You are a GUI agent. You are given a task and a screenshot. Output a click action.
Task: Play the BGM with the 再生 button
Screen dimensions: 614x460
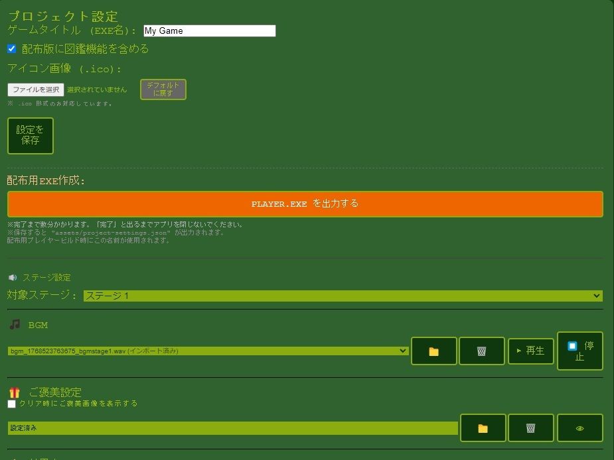(x=530, y=351)
